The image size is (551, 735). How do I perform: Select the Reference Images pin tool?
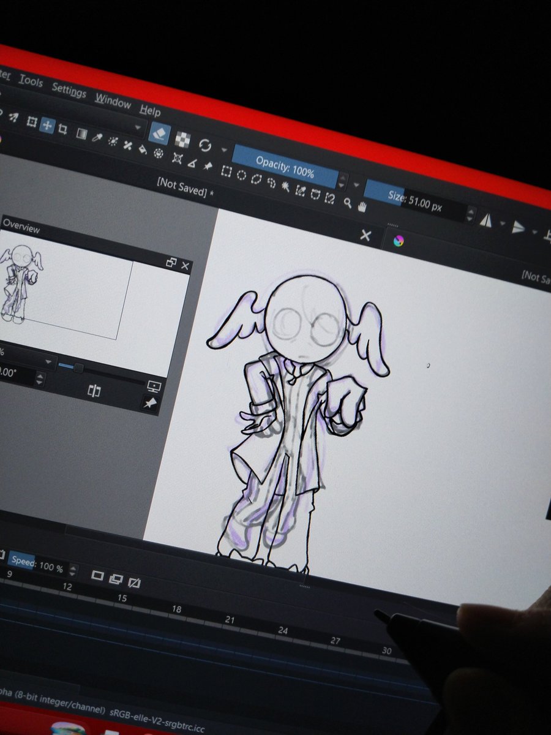208,166
